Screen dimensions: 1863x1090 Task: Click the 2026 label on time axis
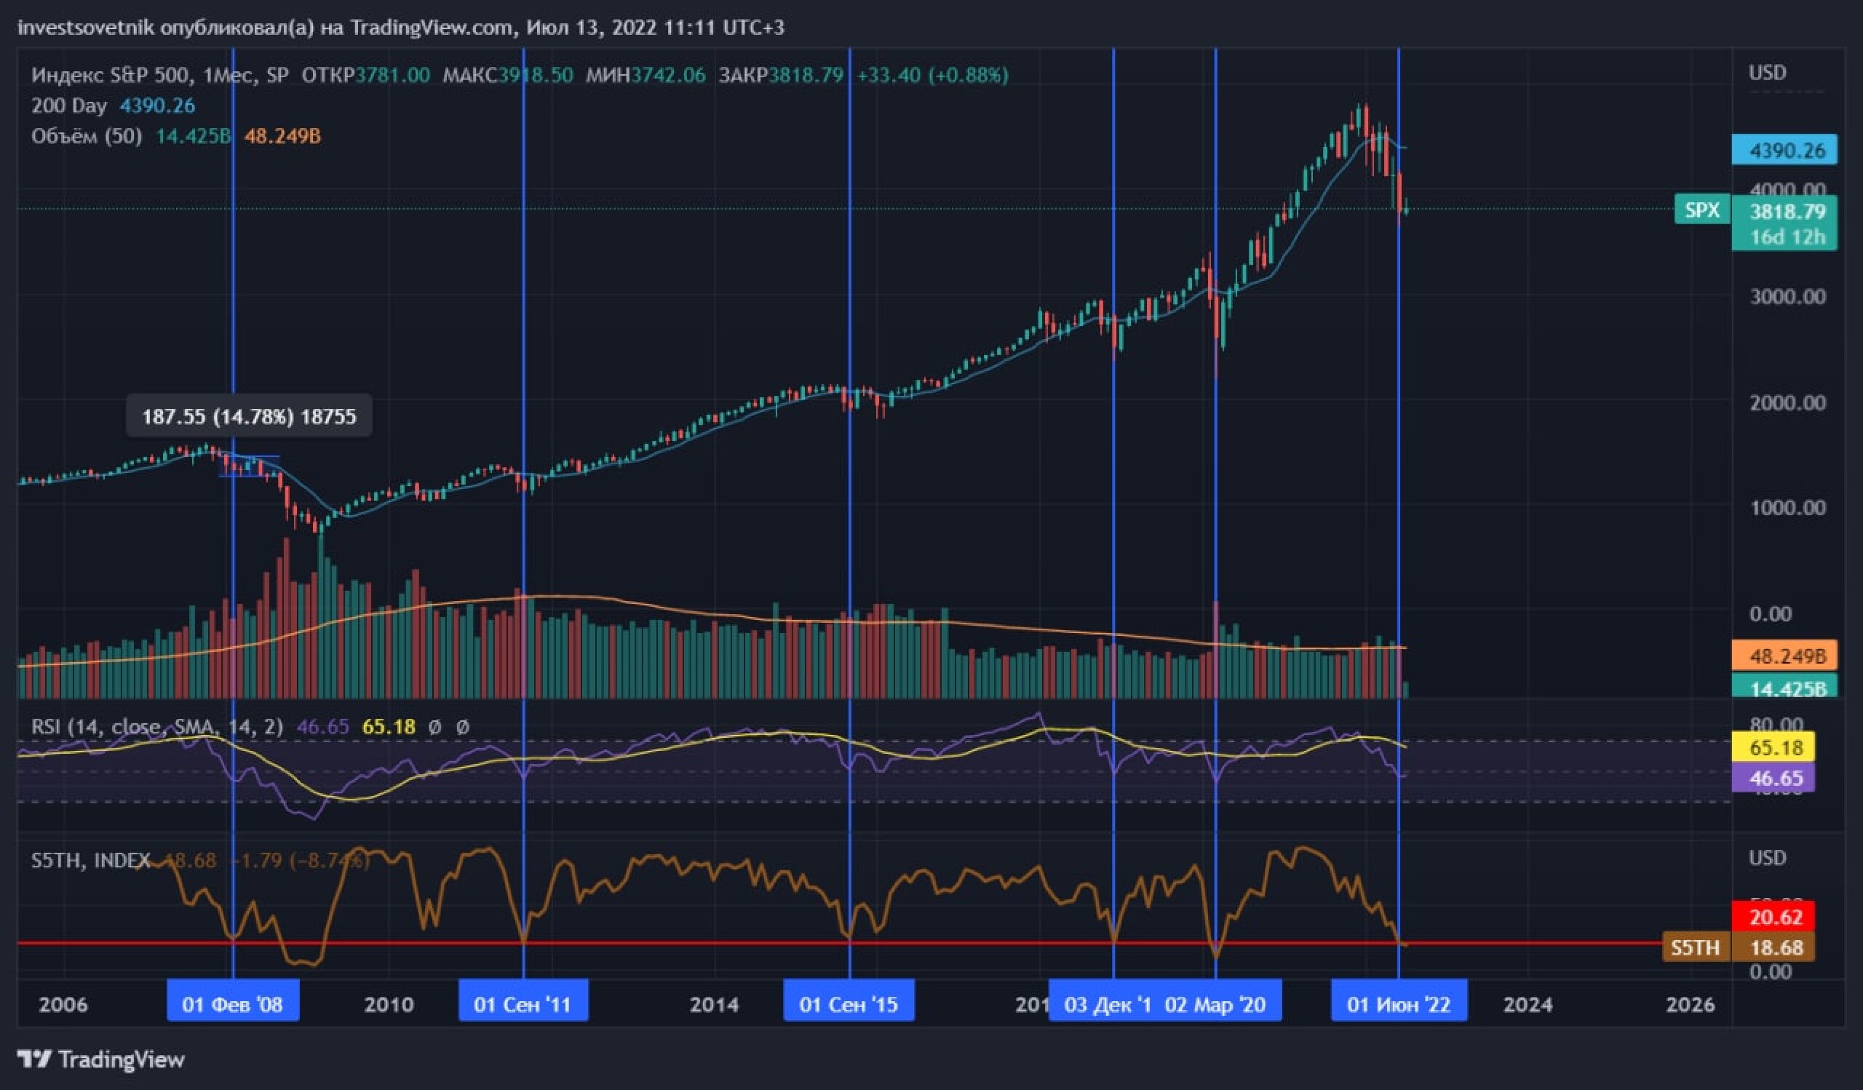click(x=1691, y=1004)
